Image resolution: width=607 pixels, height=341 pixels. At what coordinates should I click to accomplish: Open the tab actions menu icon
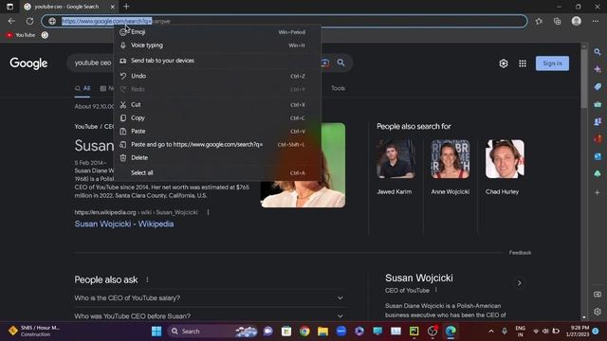[10, 7]
